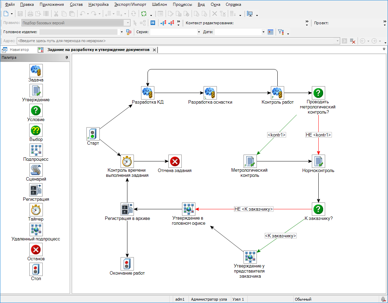Image resolution: width=388 pixels, height=303 pixels.
Task: Open the Дата dropdown list
Action: click(263, 32)
